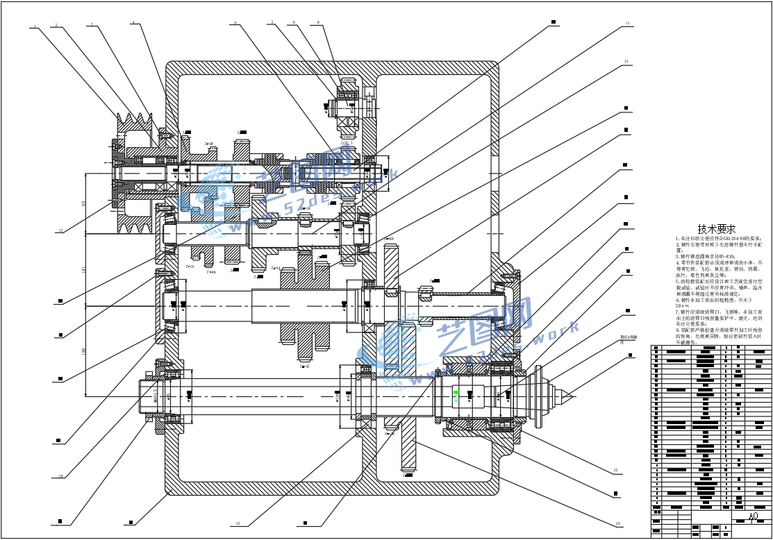Click the parts list table
Screen dimensions: 773x540
click(x=711, y=428)
